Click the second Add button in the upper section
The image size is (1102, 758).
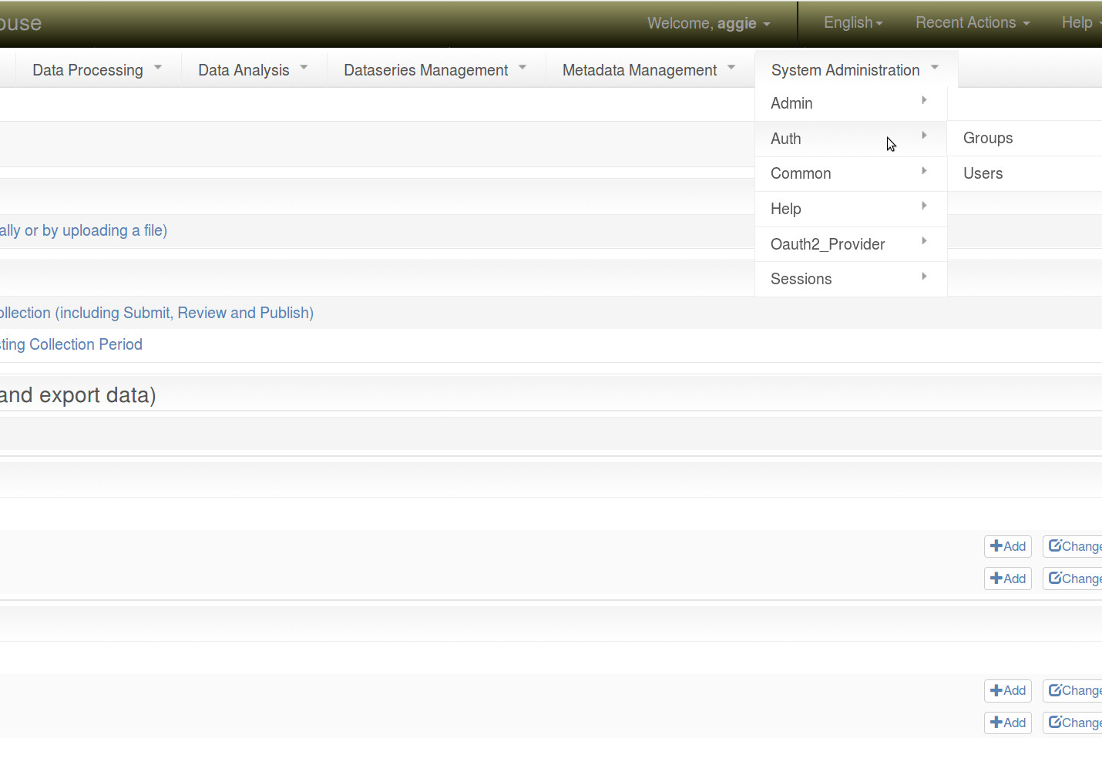coord(1007,579)
